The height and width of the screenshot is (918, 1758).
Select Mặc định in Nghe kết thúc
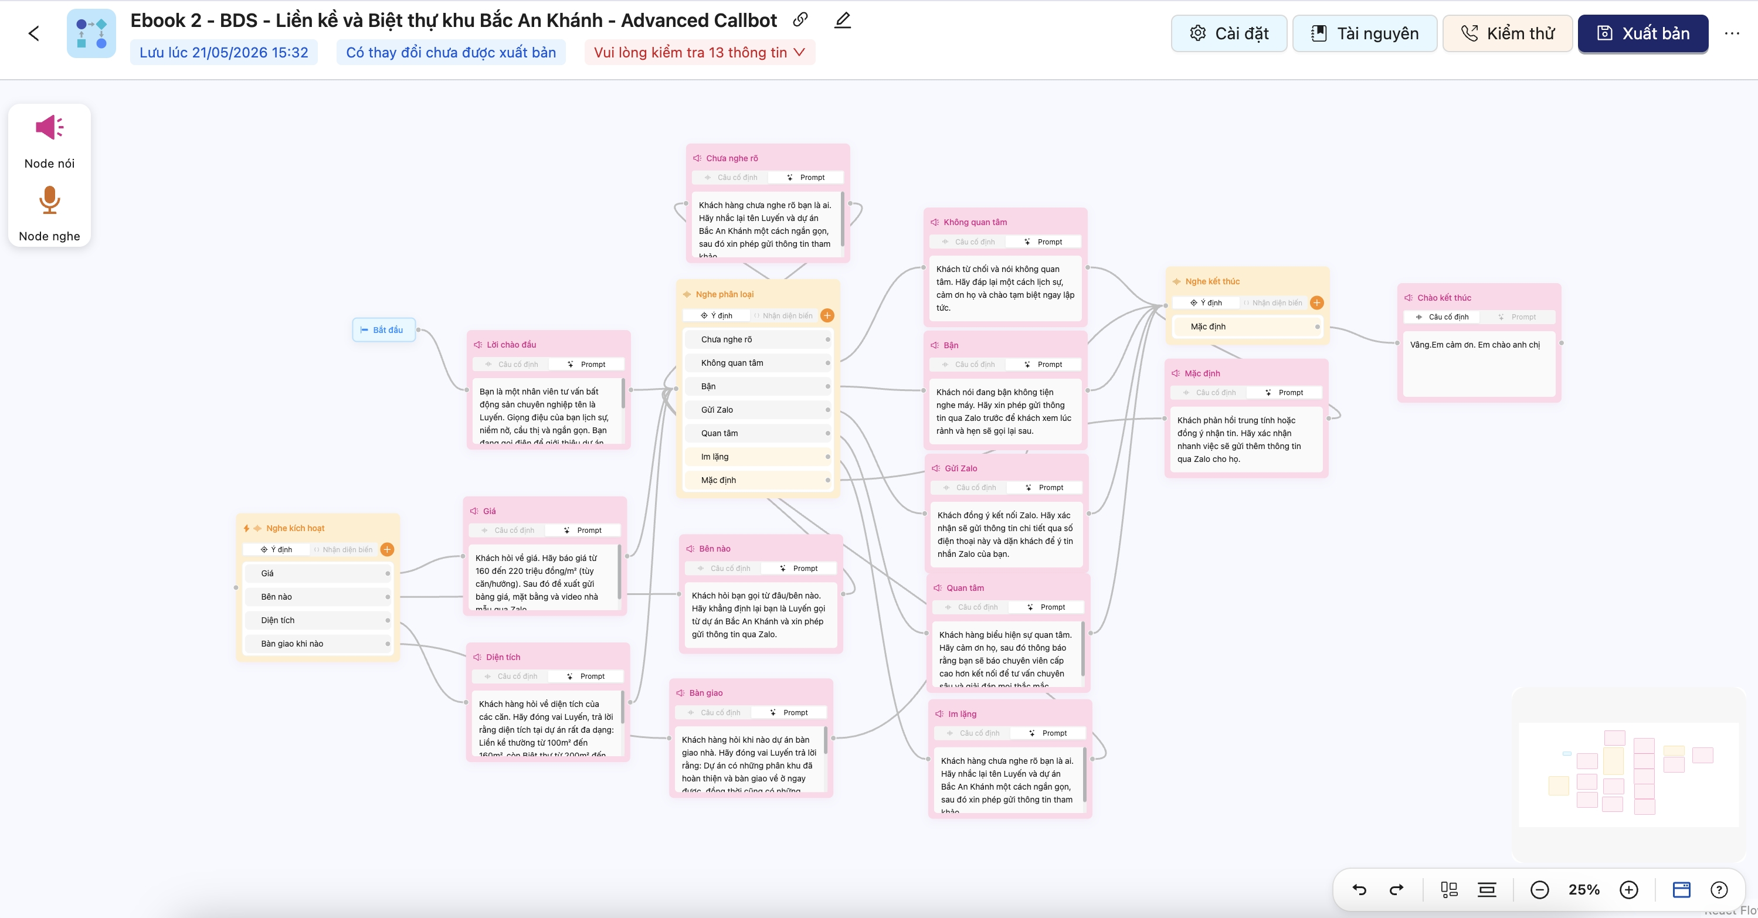(1247, 326)
